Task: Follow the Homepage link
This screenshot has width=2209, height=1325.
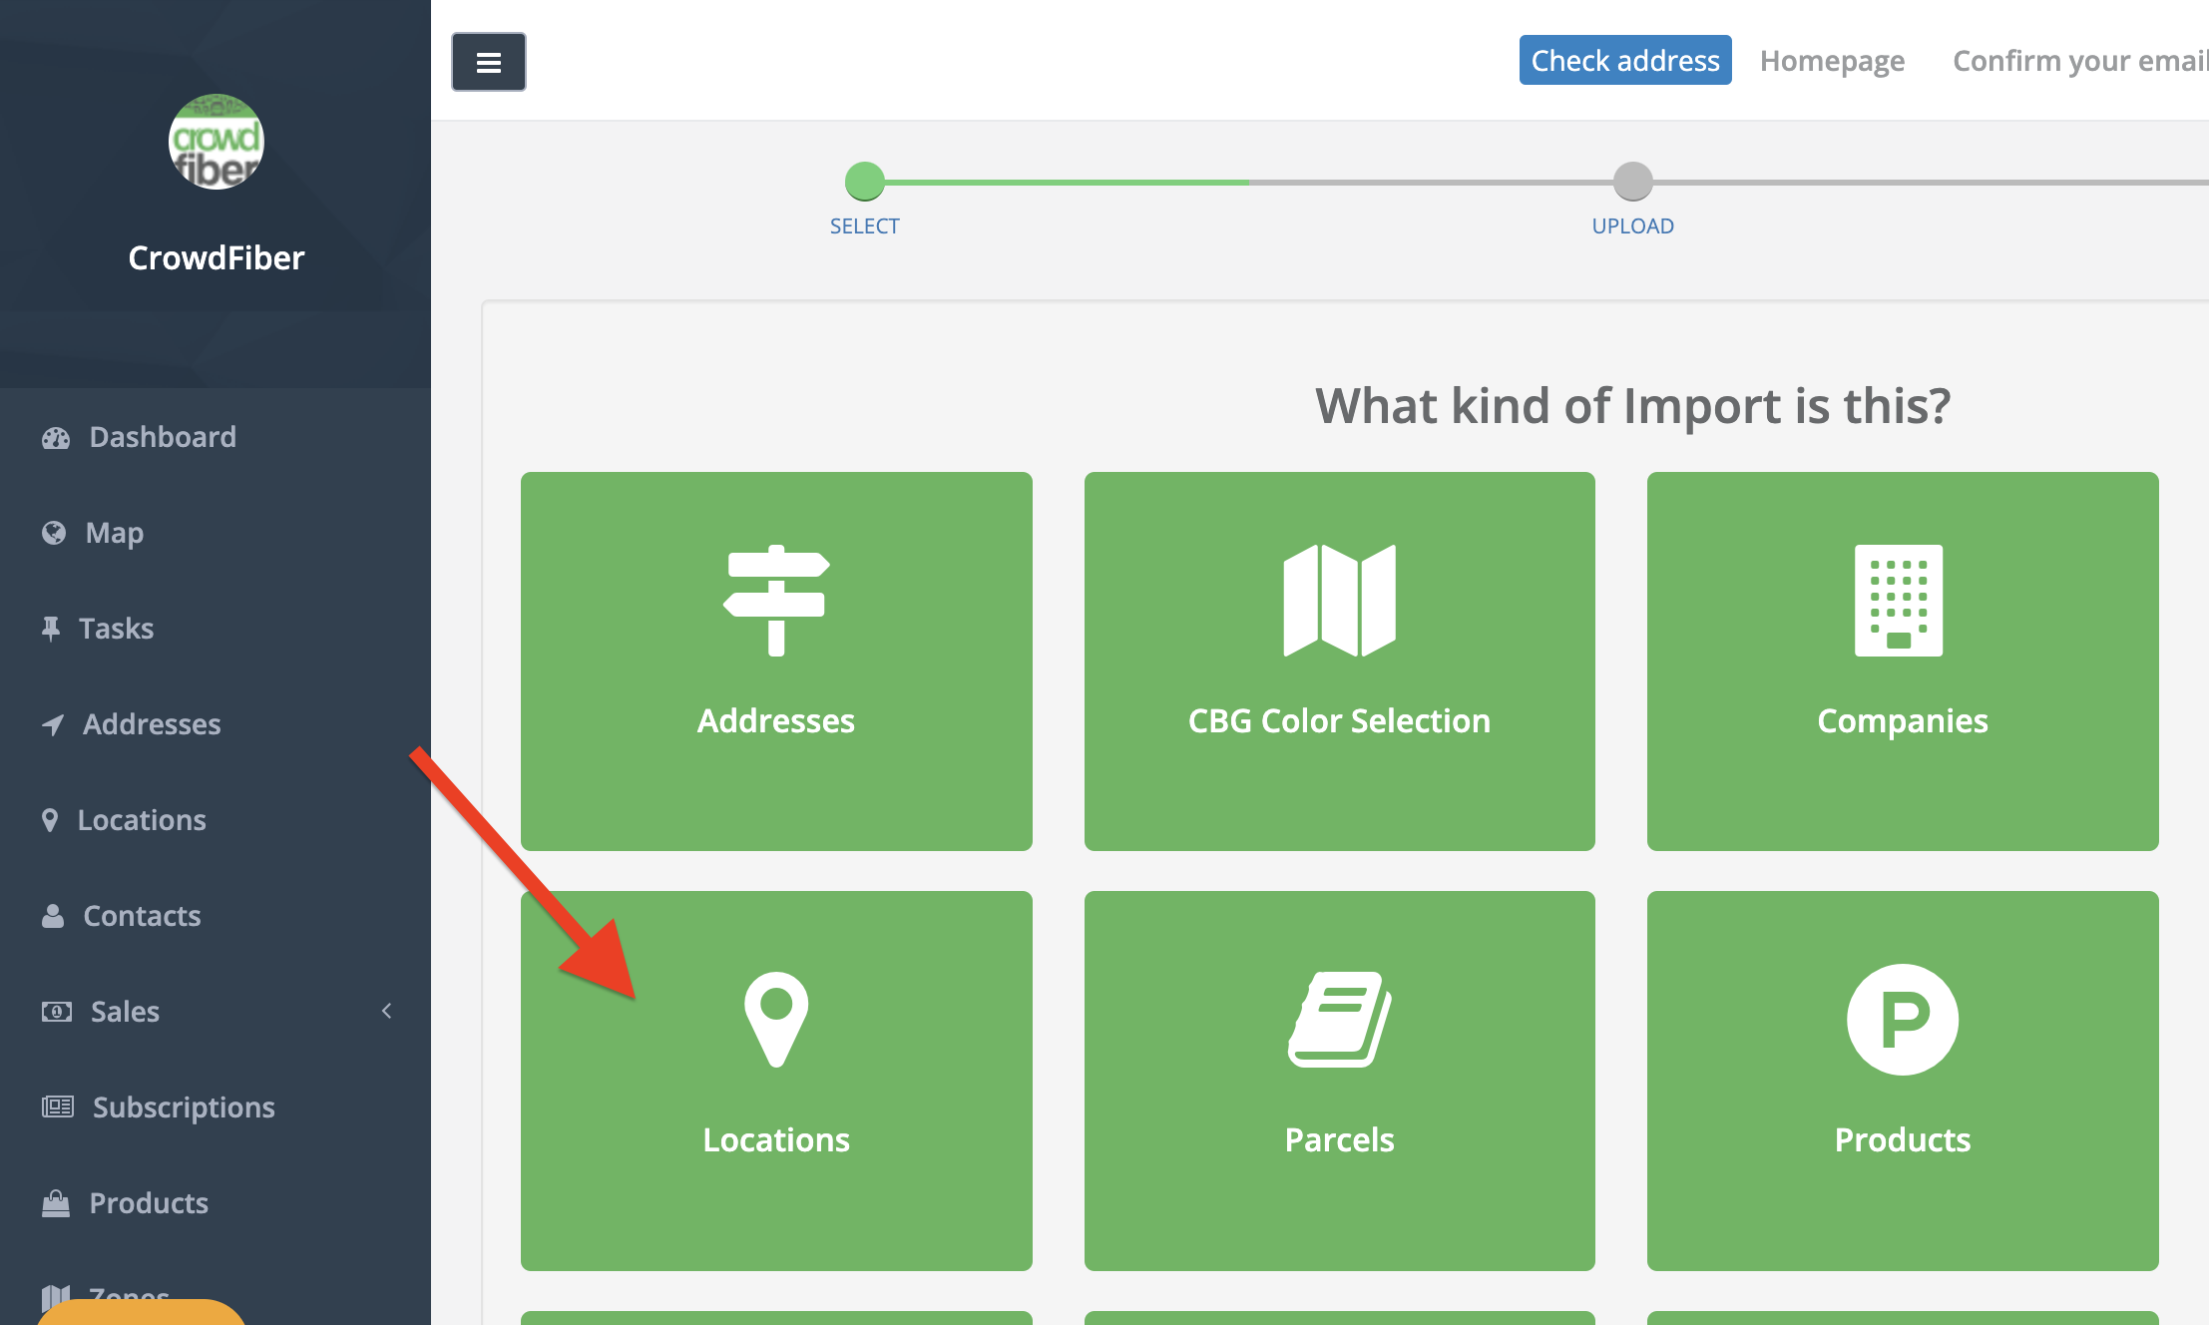Action: pos(1832,61)
